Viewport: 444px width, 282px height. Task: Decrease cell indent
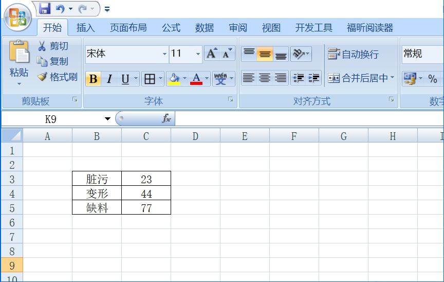299,78
